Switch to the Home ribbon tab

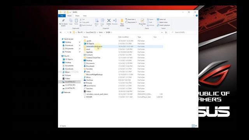69,16
